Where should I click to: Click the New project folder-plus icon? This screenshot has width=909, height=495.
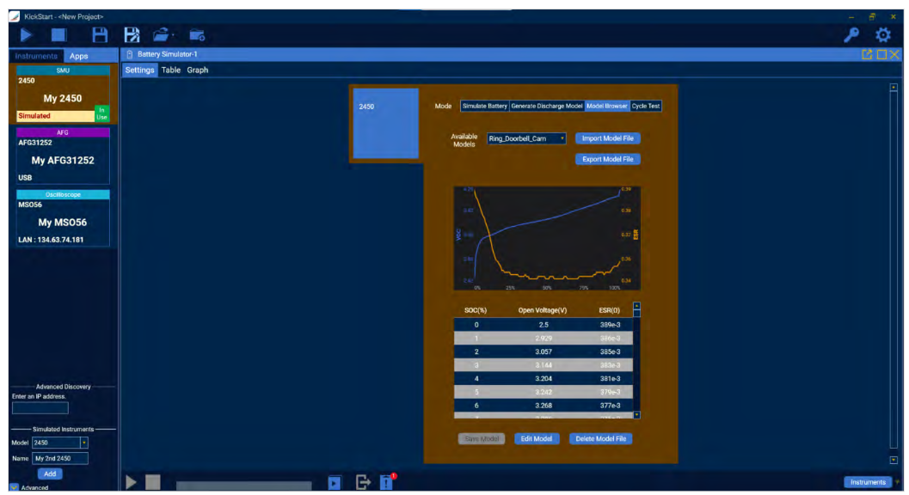(x=198, y=34)
